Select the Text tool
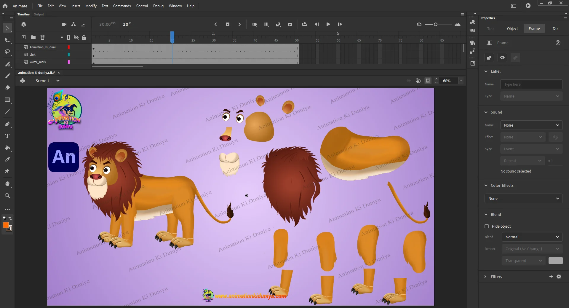 [7, 136]
